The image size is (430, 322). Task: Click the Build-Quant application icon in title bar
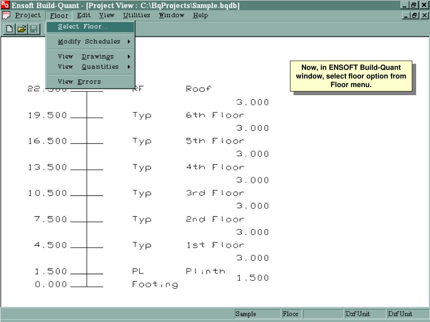(x=5, y=5)
